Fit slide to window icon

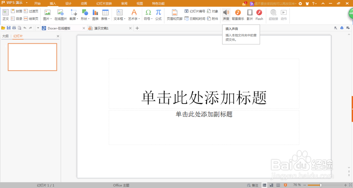click(x=350, y=185)
